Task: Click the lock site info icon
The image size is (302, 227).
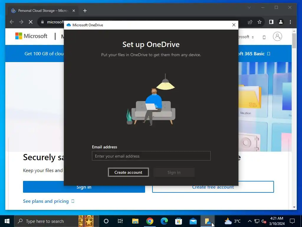Action: pos(42,22)
